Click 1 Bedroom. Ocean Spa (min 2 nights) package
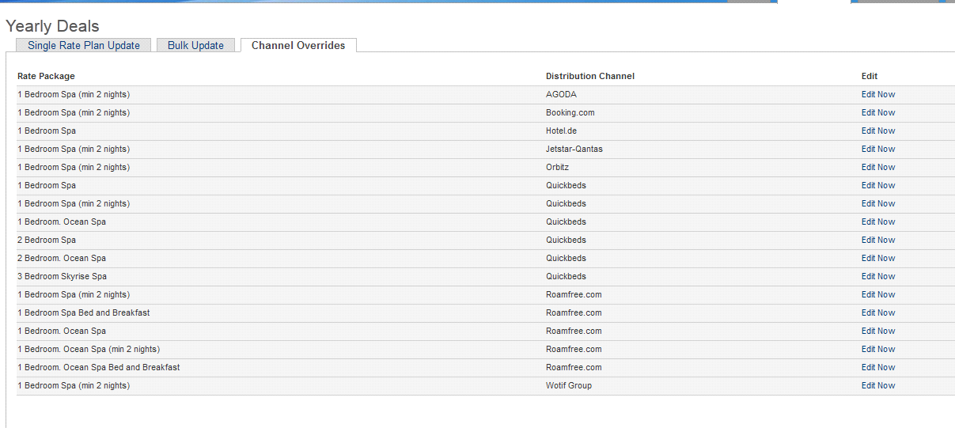 [x=89, y=349]
